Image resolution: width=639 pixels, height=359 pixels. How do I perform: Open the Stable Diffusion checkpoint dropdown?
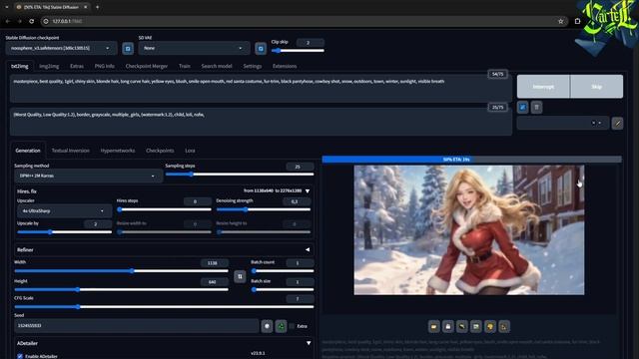coord(61,48)
